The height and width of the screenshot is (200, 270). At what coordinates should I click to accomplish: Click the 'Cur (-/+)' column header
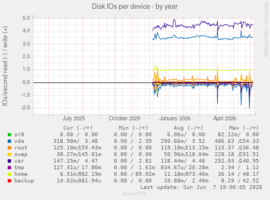pos(78,128)
